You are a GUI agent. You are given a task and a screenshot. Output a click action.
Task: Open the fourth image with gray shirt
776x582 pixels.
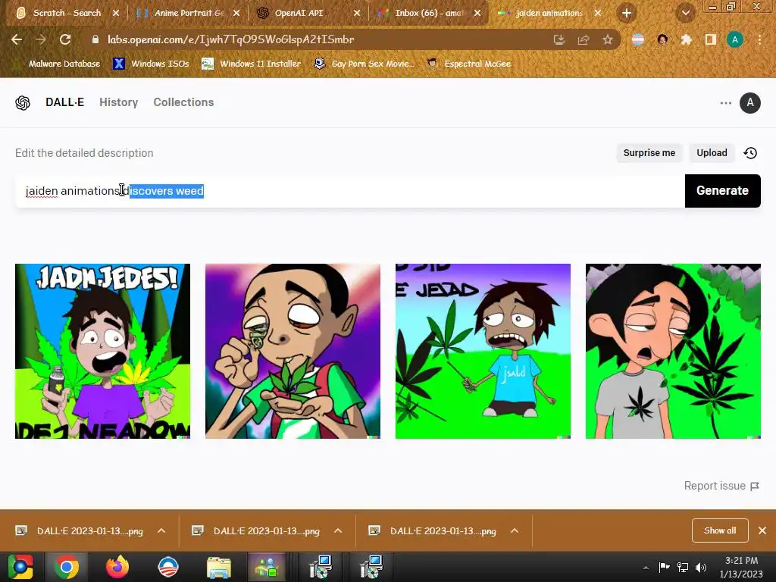tap(673, 351)
